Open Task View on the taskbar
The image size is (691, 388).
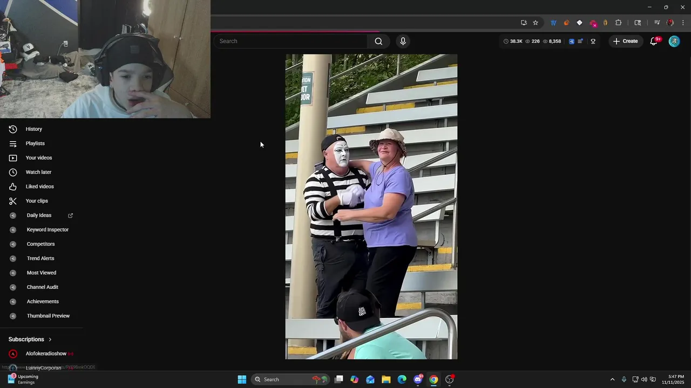338,379
